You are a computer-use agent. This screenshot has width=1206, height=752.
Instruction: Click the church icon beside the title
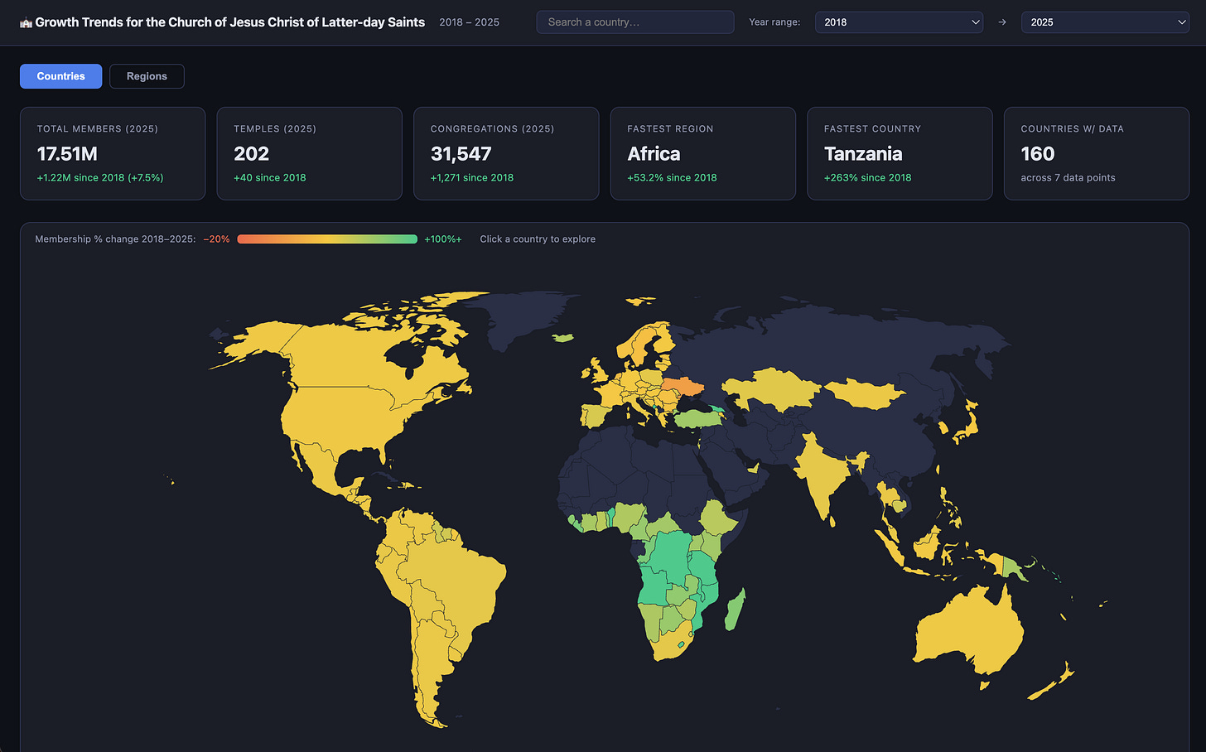[x=26, y=22]
